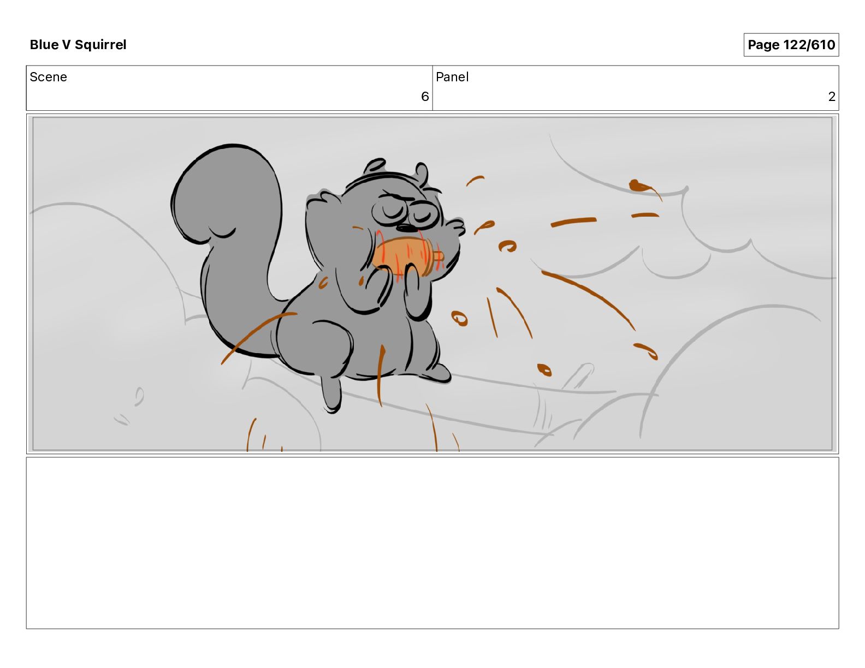Click the 'Scene' label
The width and height of the screenshot is (865, 668).
[49, 77]
